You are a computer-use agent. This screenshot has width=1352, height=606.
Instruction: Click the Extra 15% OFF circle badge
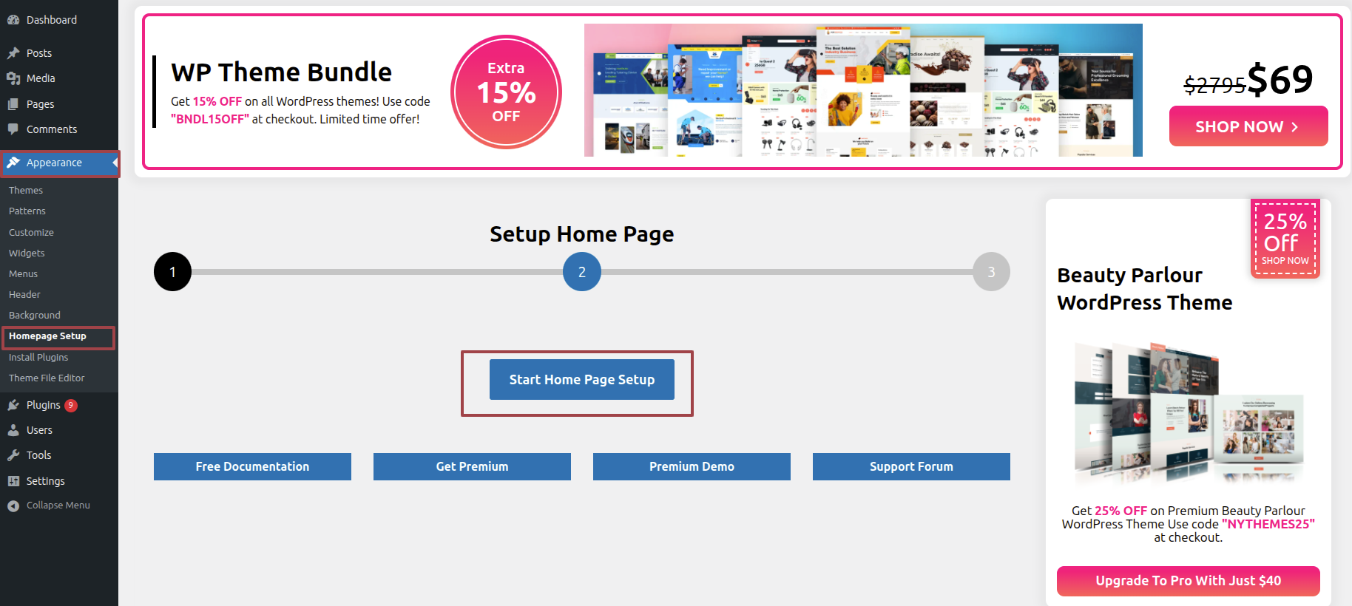[506, 92]
